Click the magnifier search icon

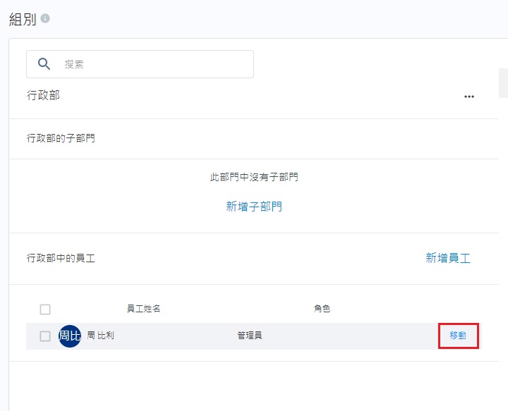tap(44, 64)
